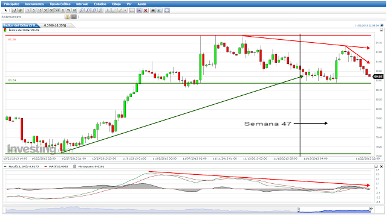The width and height of the screenshot is (387, 217).
Task: Open the Ver menu
Action: [x=129, y=4]
